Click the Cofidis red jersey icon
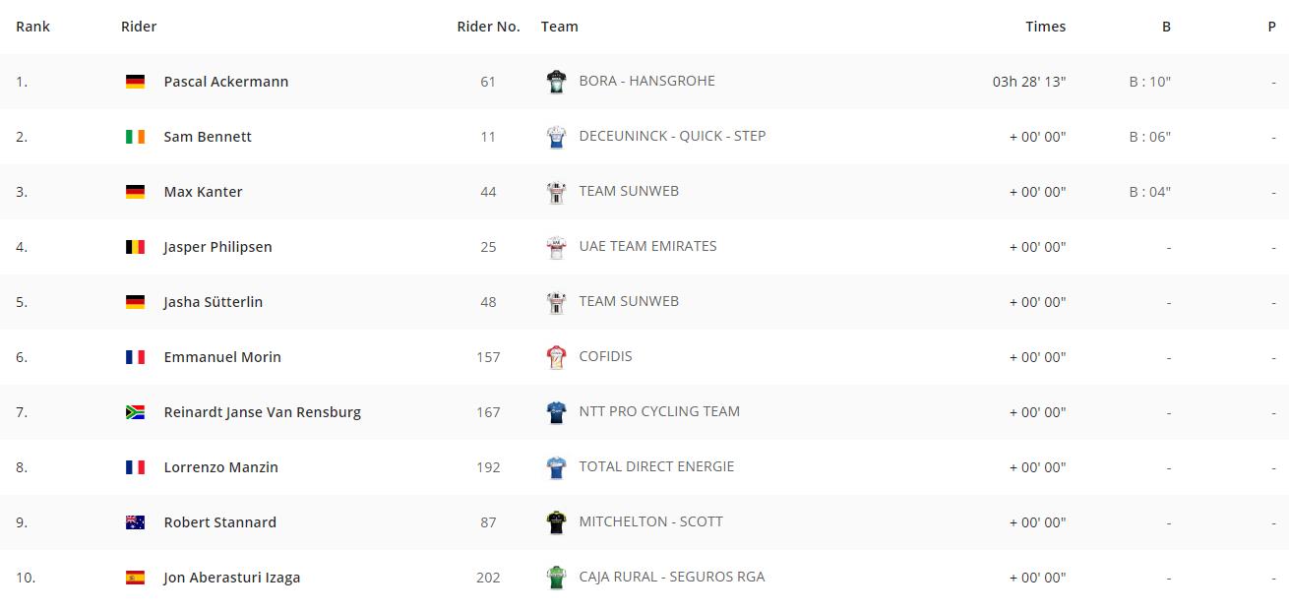The image size is (1289, 611). (556, 357)
